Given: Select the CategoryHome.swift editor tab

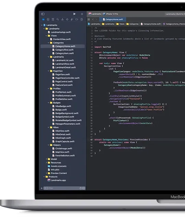Looking at the screenshot, I should tap(113, 19).
